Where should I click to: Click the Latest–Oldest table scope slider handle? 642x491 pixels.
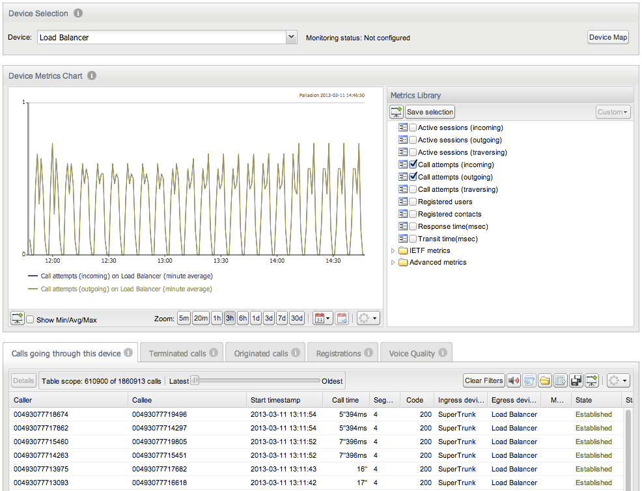tap(195, 380)
